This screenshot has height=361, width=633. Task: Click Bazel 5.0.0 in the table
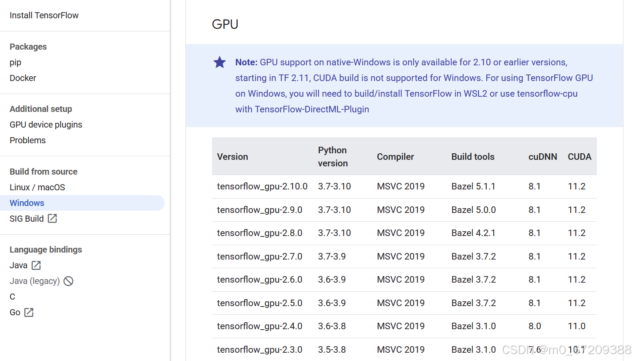coord(474,210)
